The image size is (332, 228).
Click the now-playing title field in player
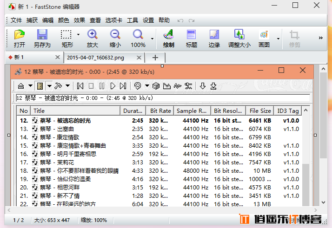tap(163, 98)
